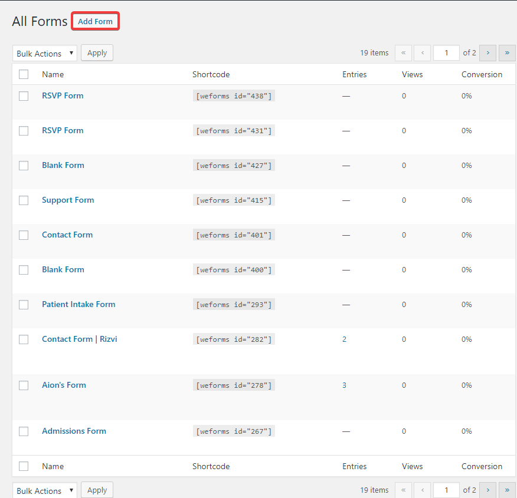Click the Entries column header at top

coord(355,74)
